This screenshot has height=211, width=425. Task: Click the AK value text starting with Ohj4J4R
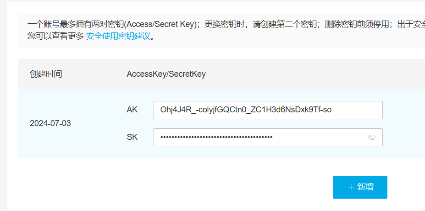click(246, 110)
